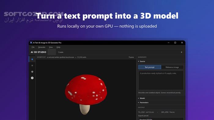The image size is (214, 120).
Task: Click the '51,918 vertices' output text
Action: coord(146,112)
